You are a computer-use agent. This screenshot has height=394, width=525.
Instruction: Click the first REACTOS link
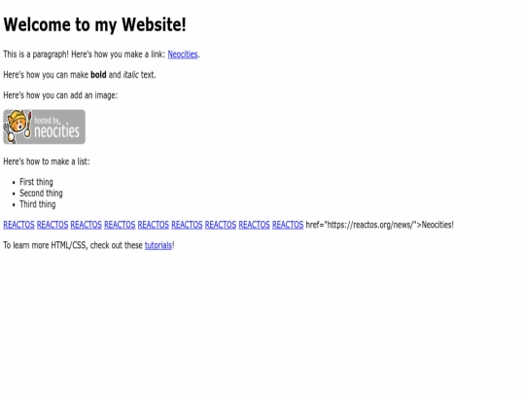18,225
